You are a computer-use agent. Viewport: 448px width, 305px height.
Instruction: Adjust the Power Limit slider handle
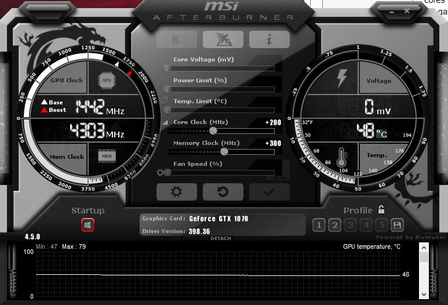167,89
